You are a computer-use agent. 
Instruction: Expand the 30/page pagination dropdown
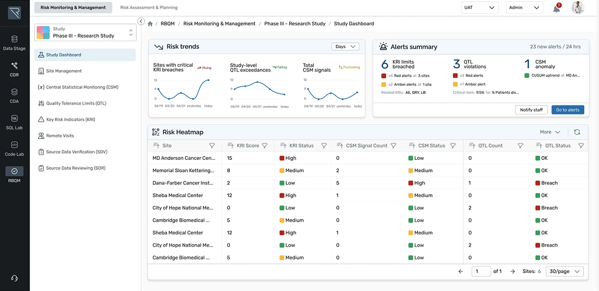(x=564, y=271)
